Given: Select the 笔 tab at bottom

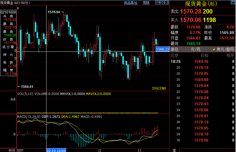Looking at the screenshot, I should tap(174, 150).
